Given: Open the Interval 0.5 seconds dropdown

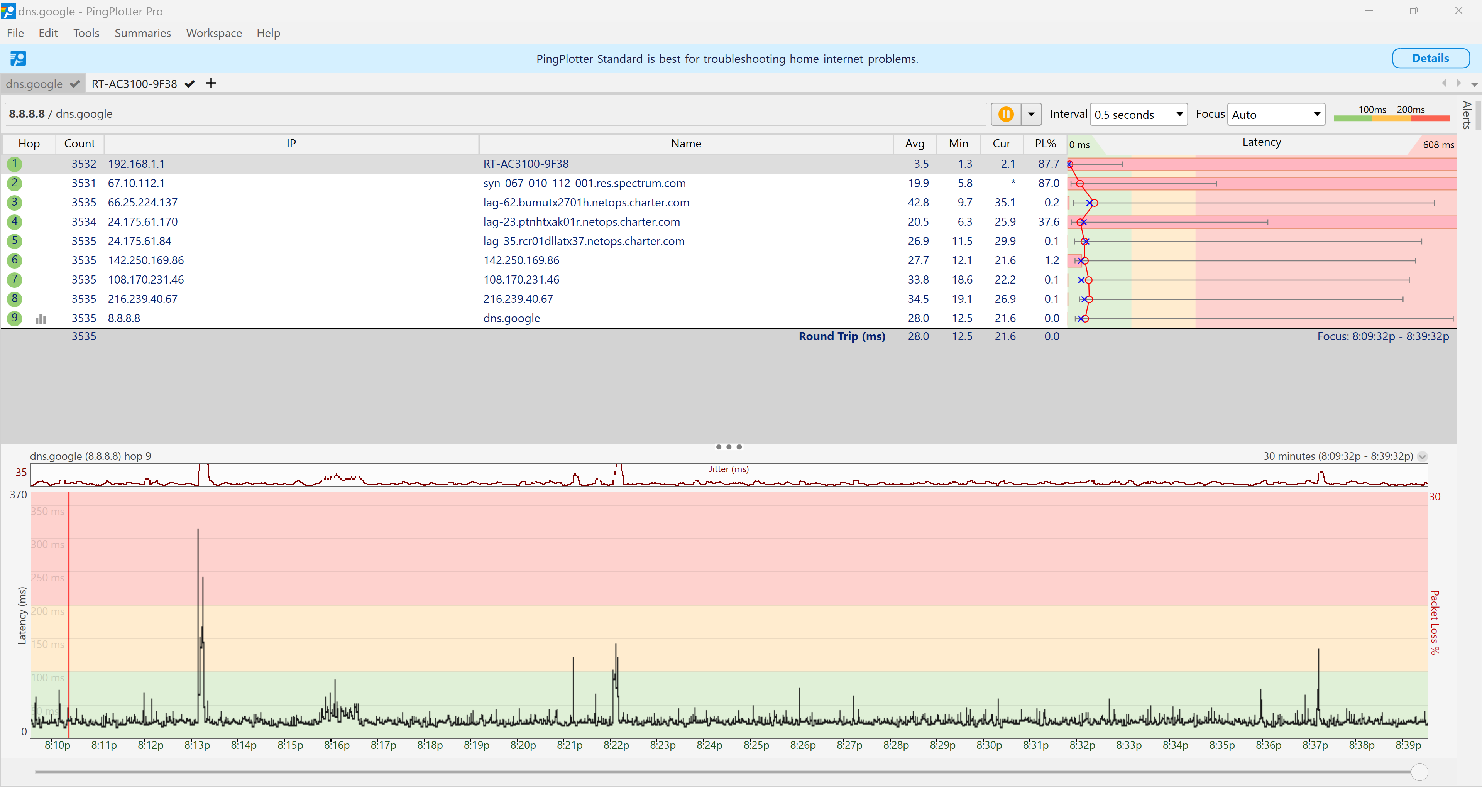Looking at the screenshot, I should click(1138, 115).
